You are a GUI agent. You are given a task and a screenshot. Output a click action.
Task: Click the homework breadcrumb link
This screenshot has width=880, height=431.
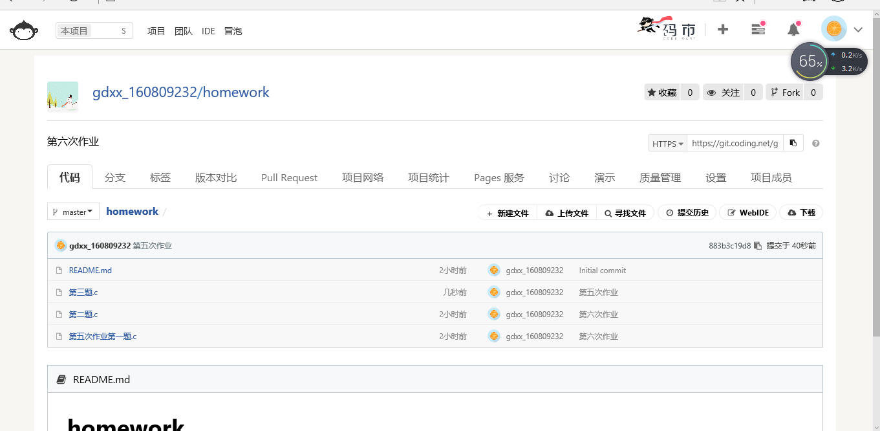(x=132, y=212)
